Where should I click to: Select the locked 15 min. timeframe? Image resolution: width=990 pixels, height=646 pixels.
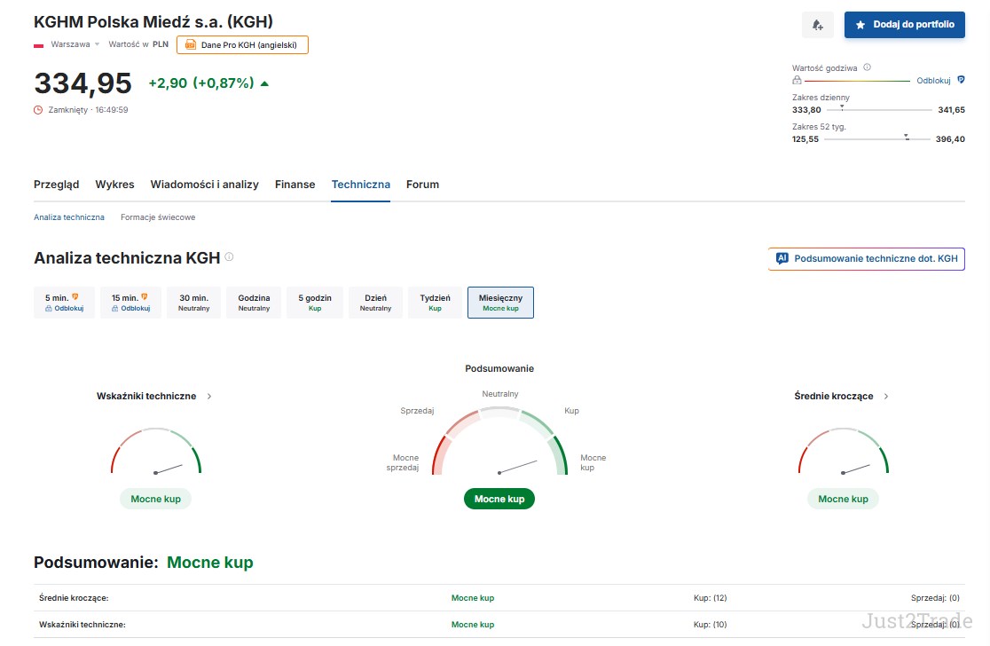tap(130, 303)
